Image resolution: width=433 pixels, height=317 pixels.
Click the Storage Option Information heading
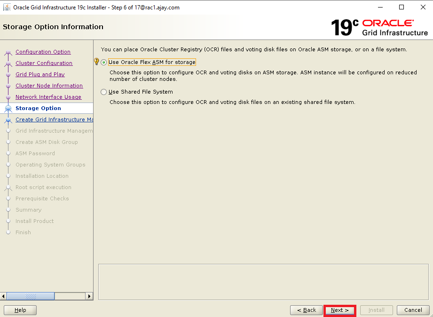click(53, 27)
